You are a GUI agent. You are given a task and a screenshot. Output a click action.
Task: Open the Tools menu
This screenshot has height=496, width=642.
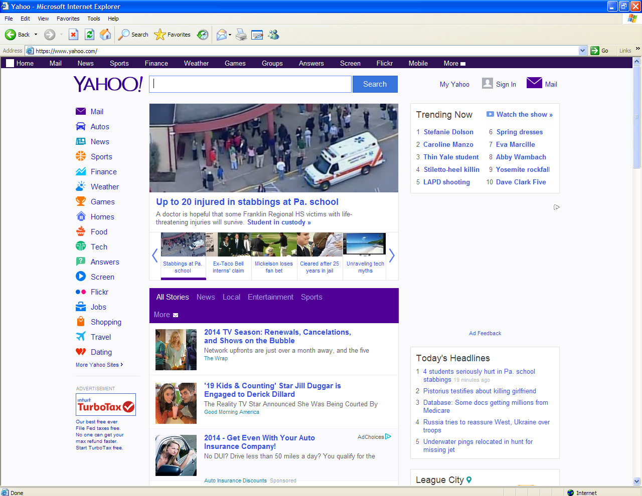point(94,19)
